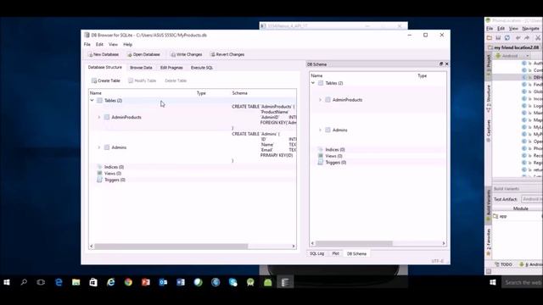
Task: Open Google Chrome from taskbar
Action: [128, 282]
